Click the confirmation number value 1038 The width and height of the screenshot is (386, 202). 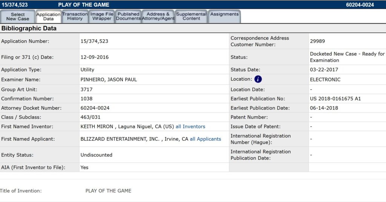(x=86, y=99)
